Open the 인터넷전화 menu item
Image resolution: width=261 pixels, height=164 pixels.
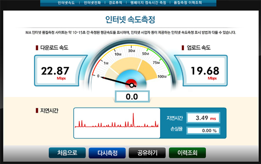[92, 3]
